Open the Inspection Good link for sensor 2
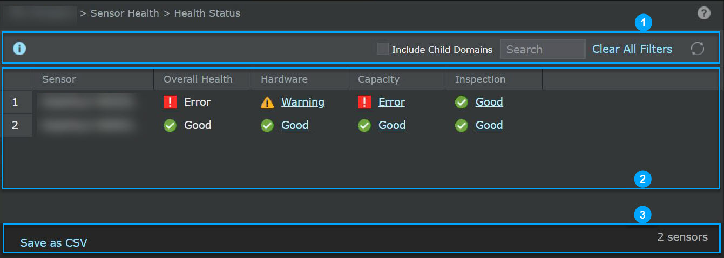This screenshot has height=258, width=724. pyautogui.click(x=489, y=125)
